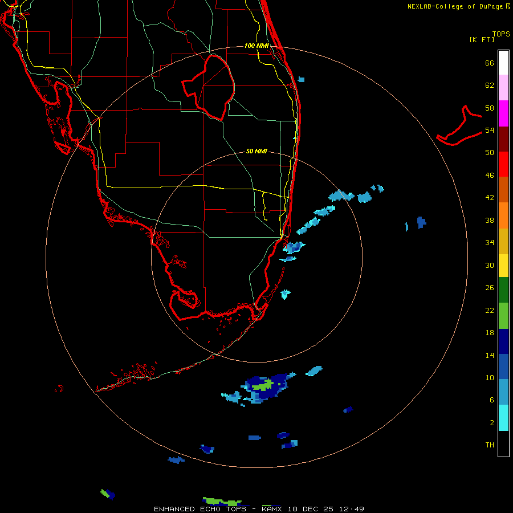This screenshot has height=513, width=513.
Task: Select the gold 34 kft swatch
Action: 503,241
